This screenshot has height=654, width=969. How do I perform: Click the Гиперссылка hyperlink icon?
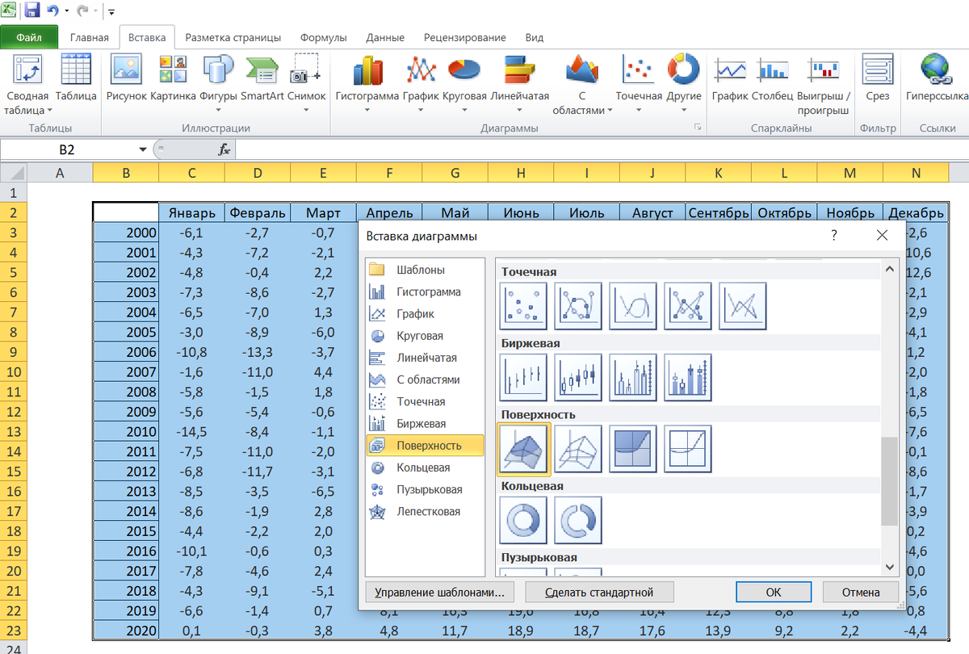937,69
